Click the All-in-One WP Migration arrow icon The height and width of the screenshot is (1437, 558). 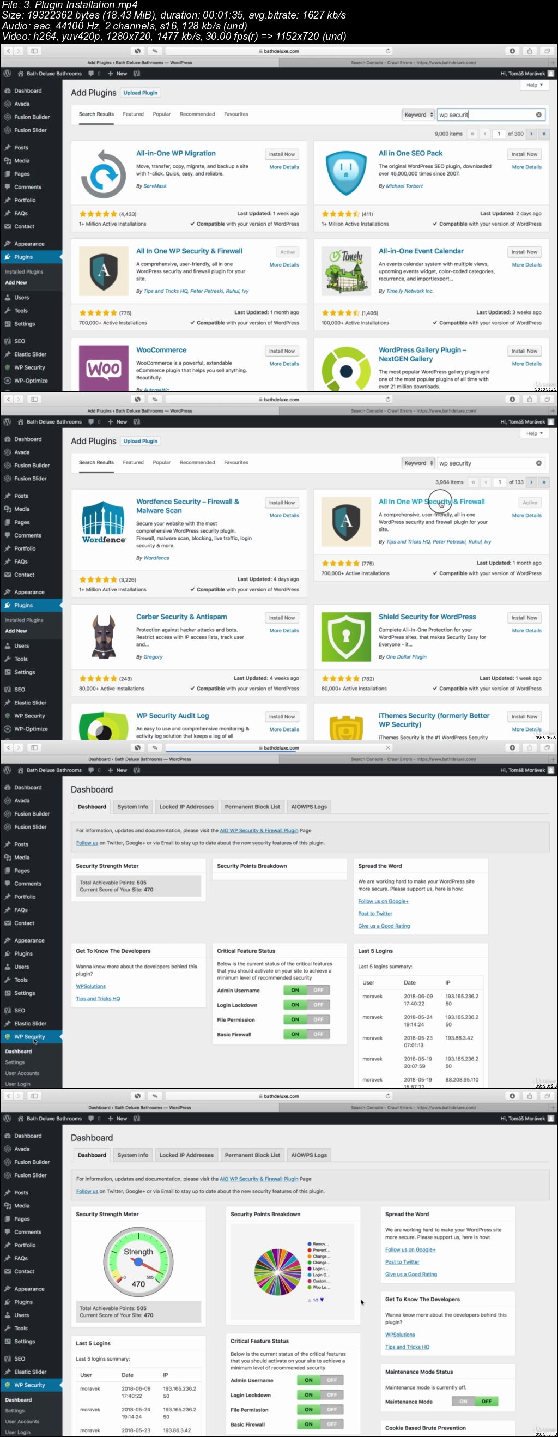(x=103, y=173)
